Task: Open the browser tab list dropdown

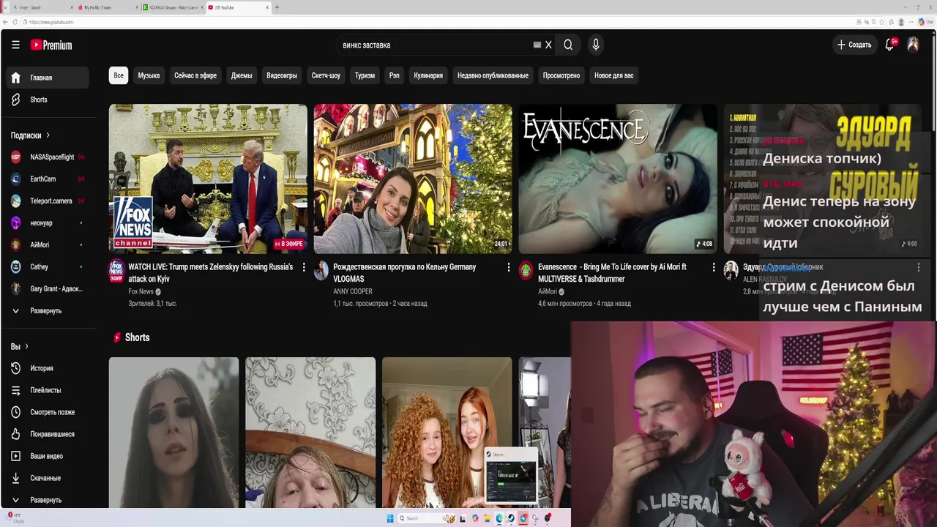Action: (x=4, y=7)
